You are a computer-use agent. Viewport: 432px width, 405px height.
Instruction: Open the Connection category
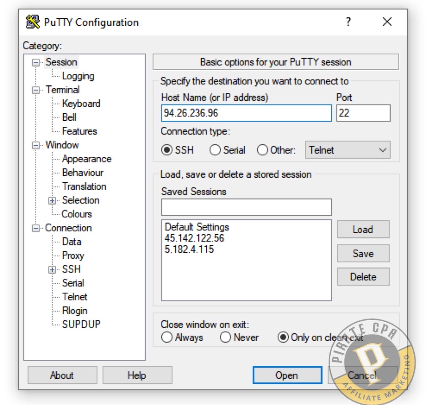[68, 228]
